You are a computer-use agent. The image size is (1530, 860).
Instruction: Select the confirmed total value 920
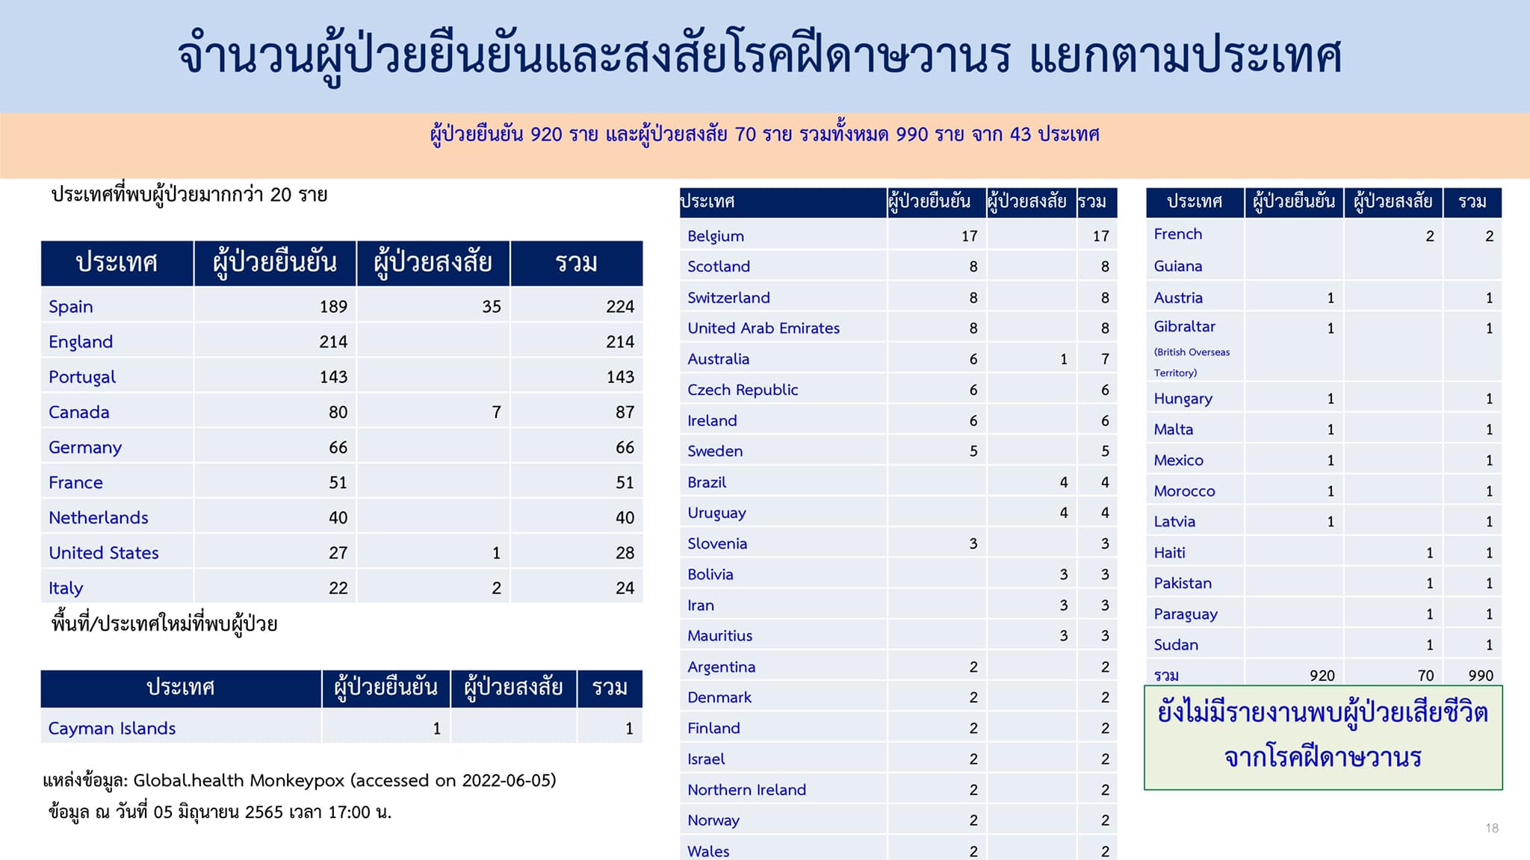tap(1322, 676)
